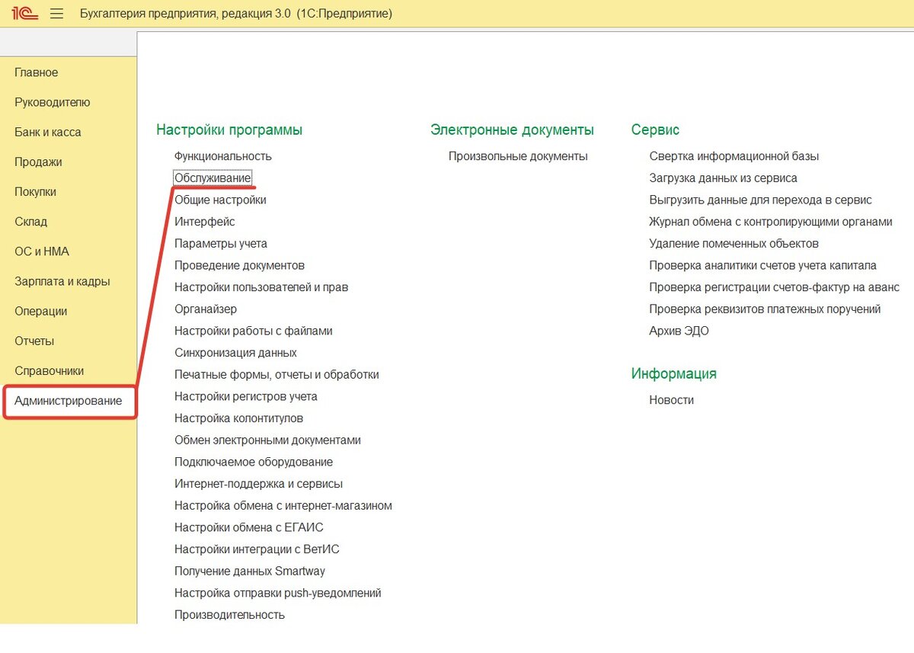Screen dimensions: 914x653
Task: Click the Информация heading
Action: pyautogui.click(x=674, y=374)
